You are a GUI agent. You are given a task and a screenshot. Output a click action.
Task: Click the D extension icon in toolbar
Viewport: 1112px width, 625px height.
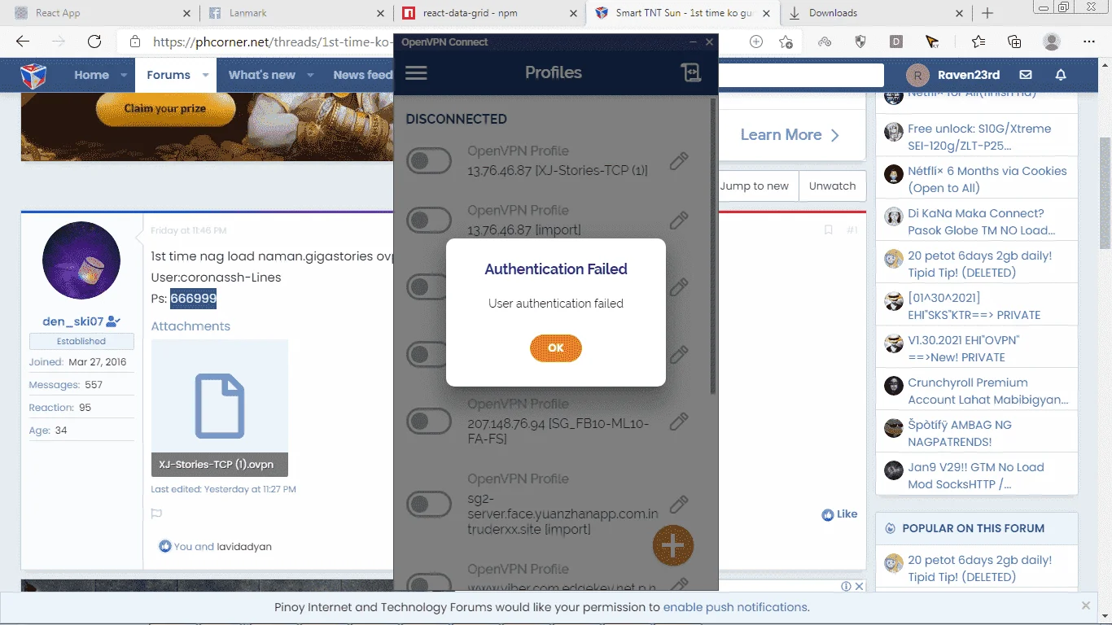coord(896,42)
